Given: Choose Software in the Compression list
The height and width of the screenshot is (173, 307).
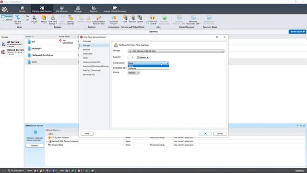Looking at the screenshot, I should coord(148,68).
